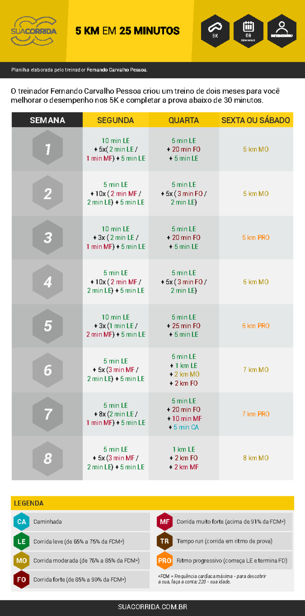Click the green LE legend swatch

(21, 541)
